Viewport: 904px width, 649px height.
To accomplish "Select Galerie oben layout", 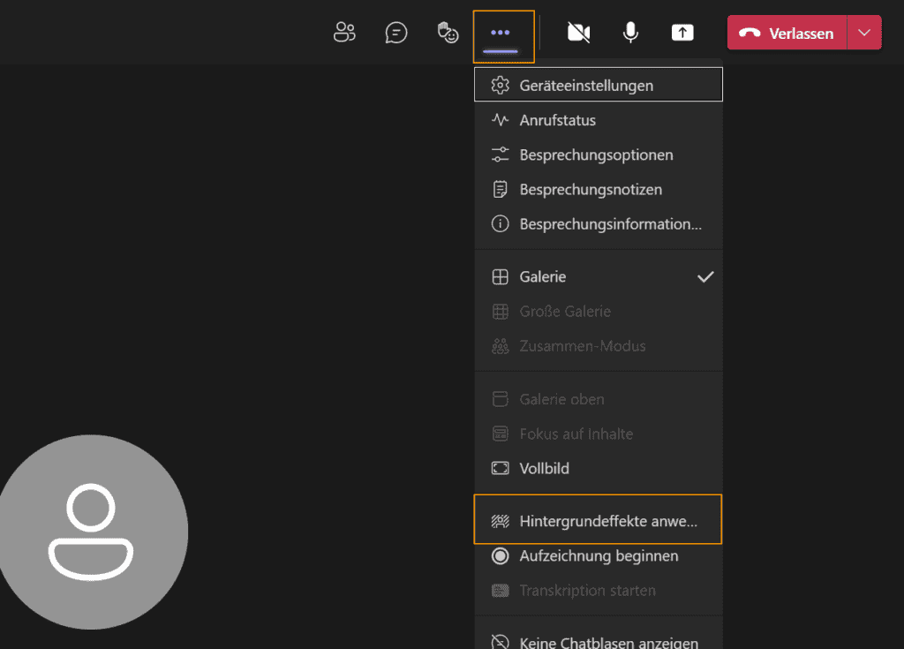I will click(599, 399).
